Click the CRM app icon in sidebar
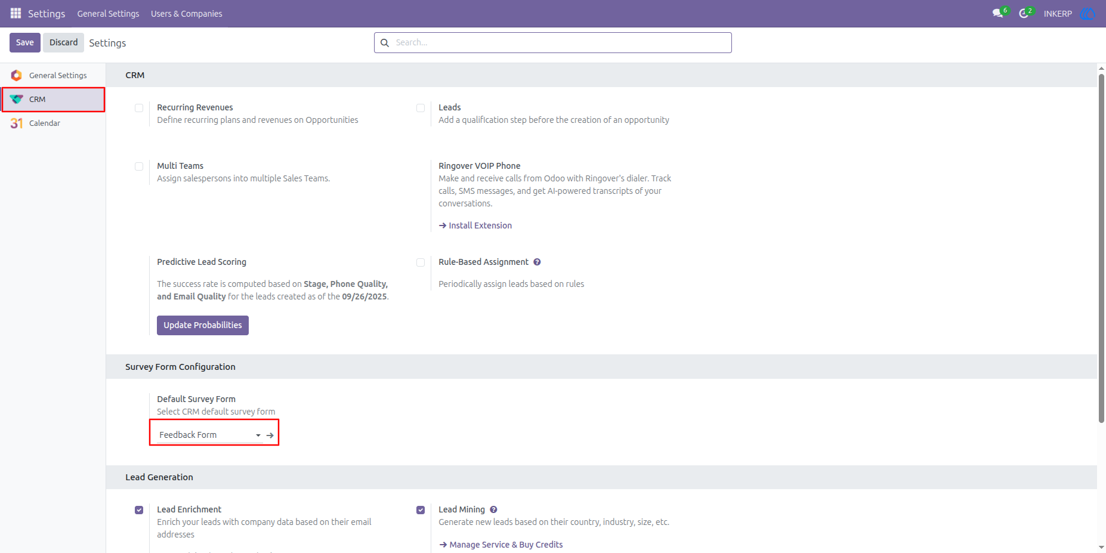The height and width of the screenshot is (553, 1106). (16, 99)
